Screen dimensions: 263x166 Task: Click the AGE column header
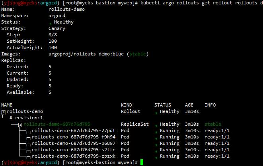[189, 105]
